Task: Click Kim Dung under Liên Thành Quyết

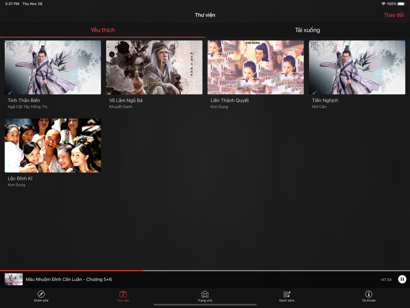Action: coord(219,107)
